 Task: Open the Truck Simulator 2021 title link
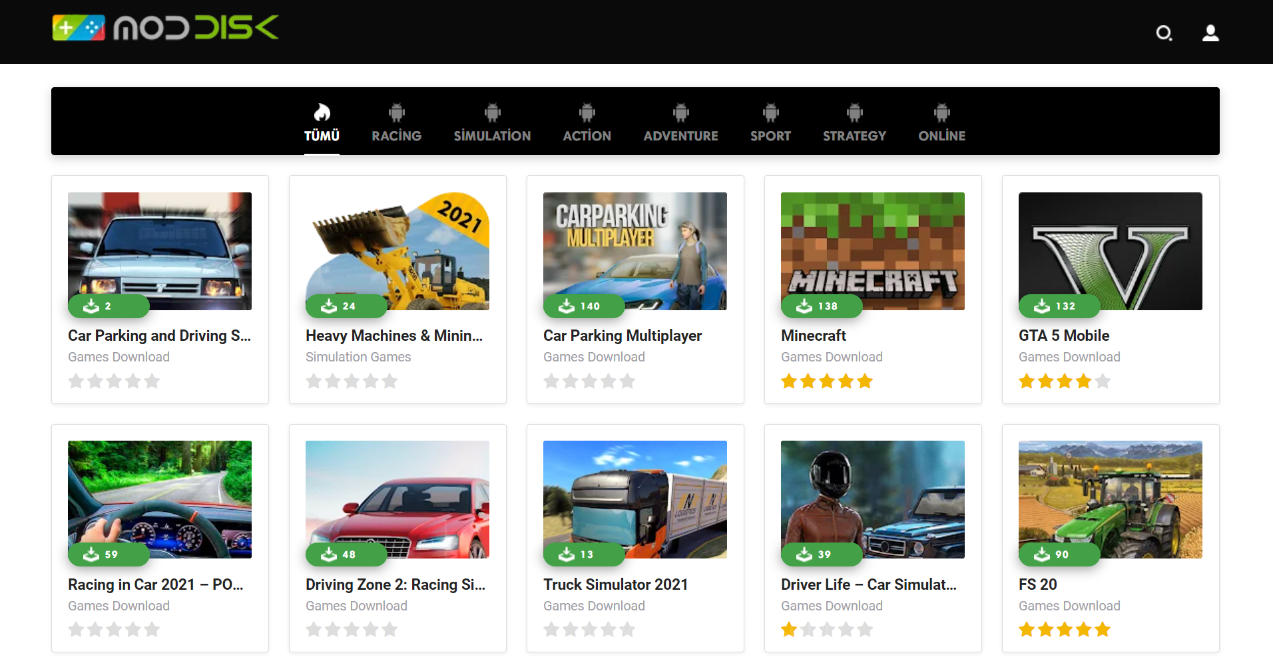click(x=615, y=584)
